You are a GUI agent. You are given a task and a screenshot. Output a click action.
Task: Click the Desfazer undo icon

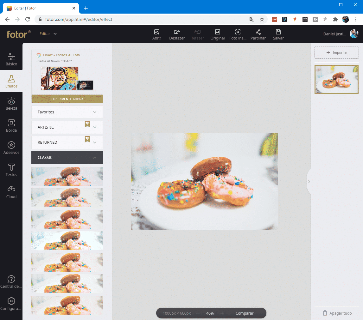click(177, 32)
